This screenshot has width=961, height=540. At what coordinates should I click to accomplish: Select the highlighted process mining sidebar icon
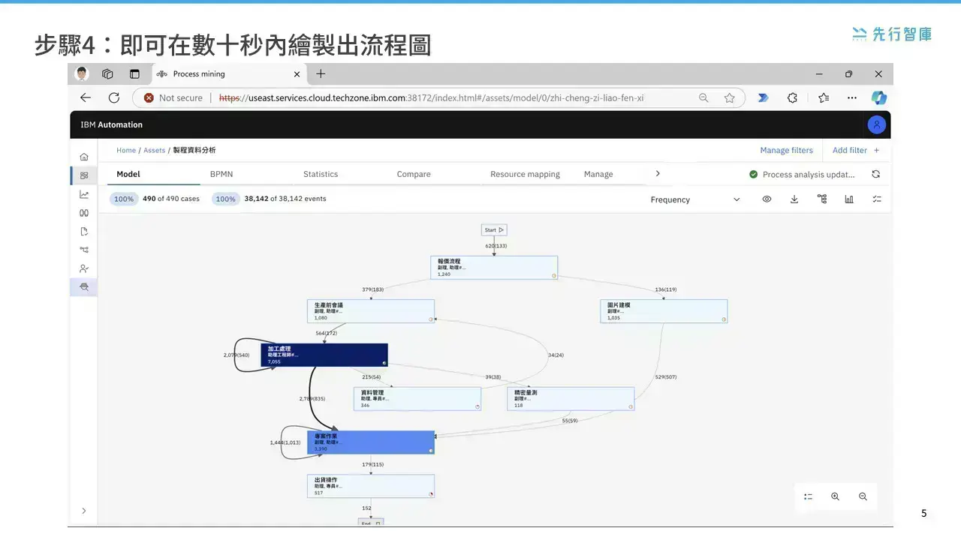click(84, 286)
